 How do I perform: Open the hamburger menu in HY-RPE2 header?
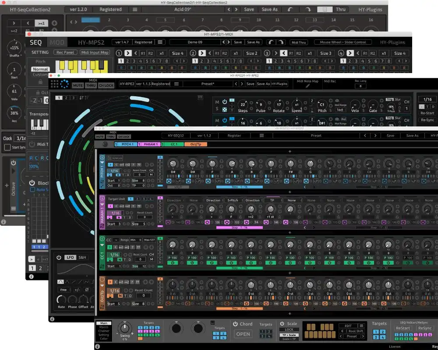(177, 84)
